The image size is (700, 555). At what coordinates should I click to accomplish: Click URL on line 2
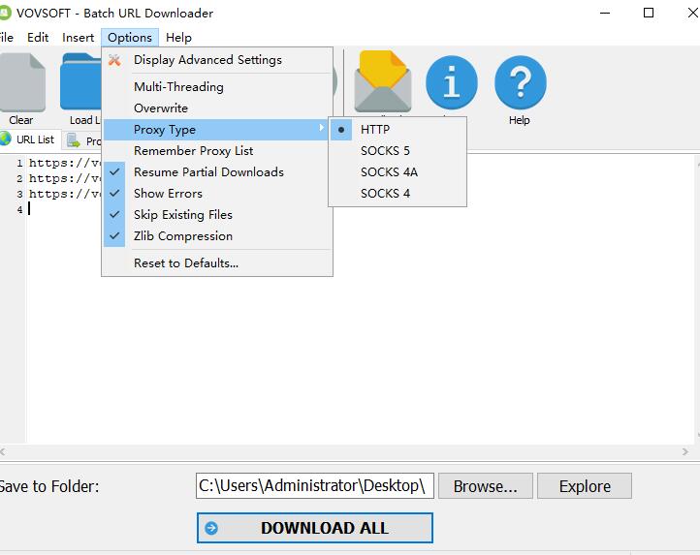pyautogui.click(x=65, y=179)
